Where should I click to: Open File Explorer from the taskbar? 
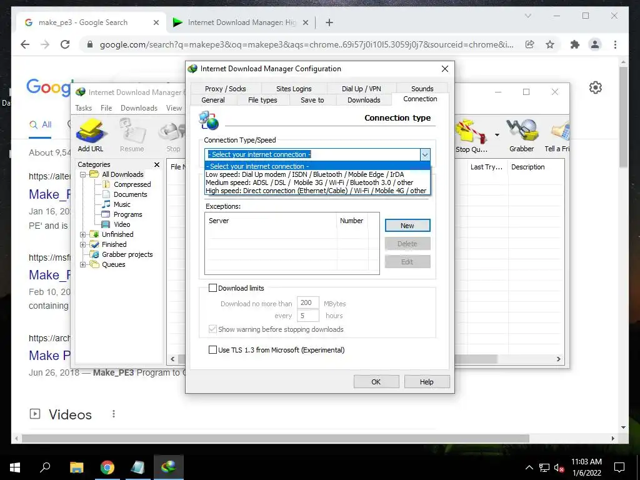pyautogui.click(x=76, y=467)
